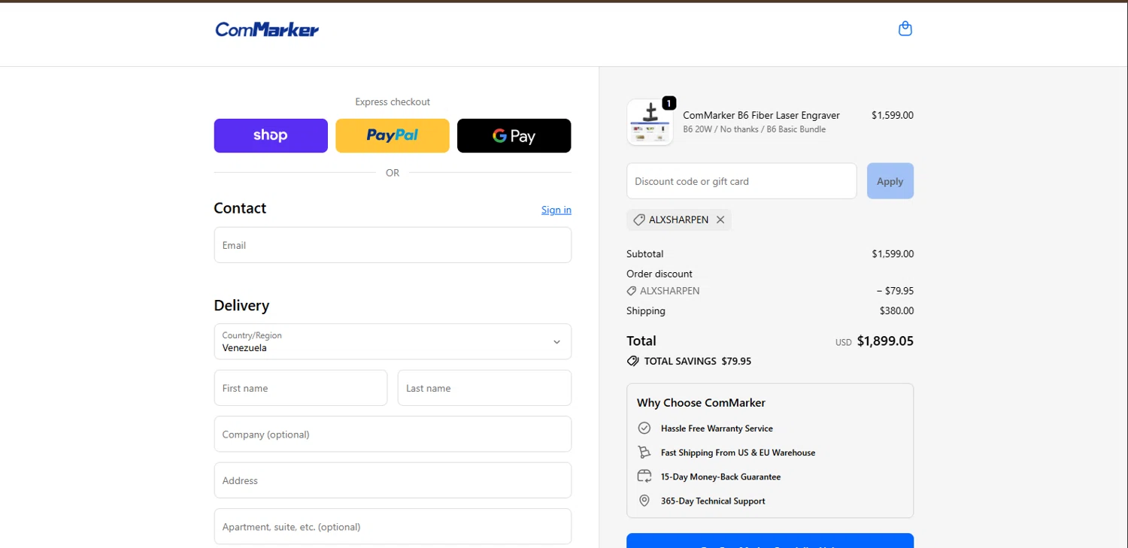The height and width of the screenshot is (548, 1128).
Task: Focus the Apartment, suite, etc. field
Action: (393, 526)
